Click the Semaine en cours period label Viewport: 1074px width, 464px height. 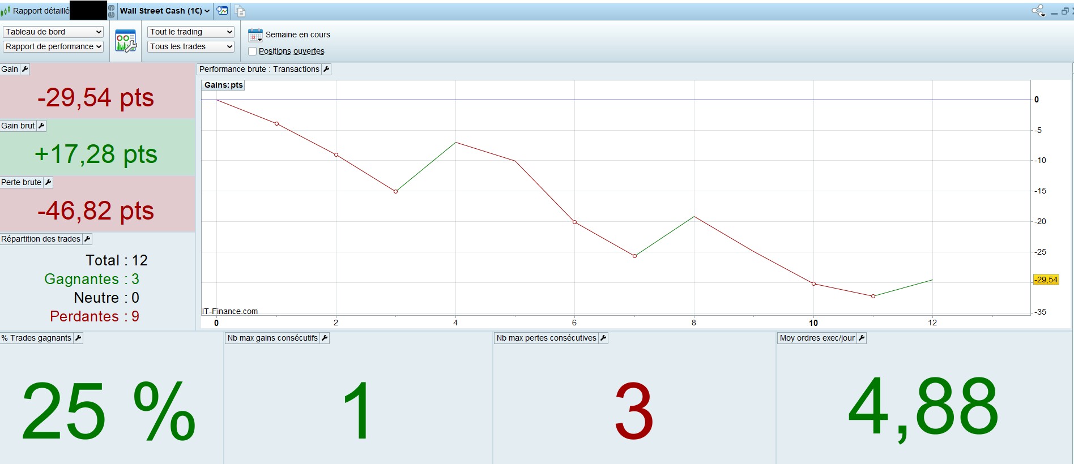click(x=298, y=35)
